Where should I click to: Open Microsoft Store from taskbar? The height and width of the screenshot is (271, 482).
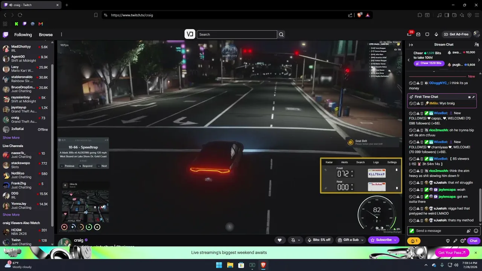coord(241,265)
